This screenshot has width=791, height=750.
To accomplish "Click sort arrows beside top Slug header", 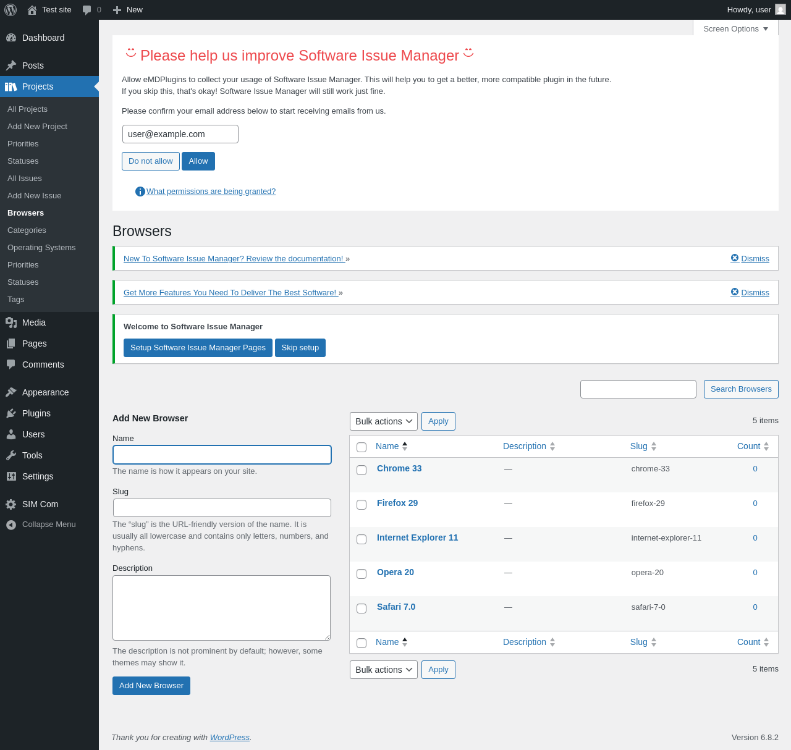I will point(654,446).
